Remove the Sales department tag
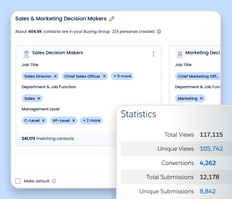The width and height of the screenshot is (232, 199). pos(39,98)
